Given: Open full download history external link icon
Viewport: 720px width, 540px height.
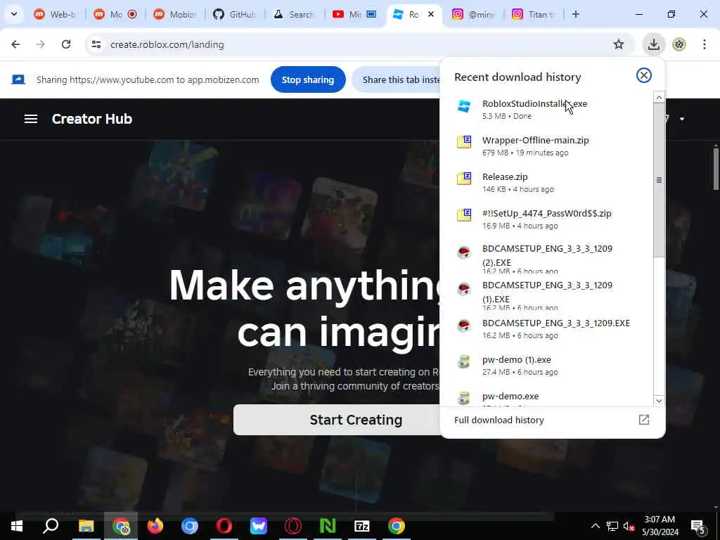Looking at the screenshot, I should 644,420.
